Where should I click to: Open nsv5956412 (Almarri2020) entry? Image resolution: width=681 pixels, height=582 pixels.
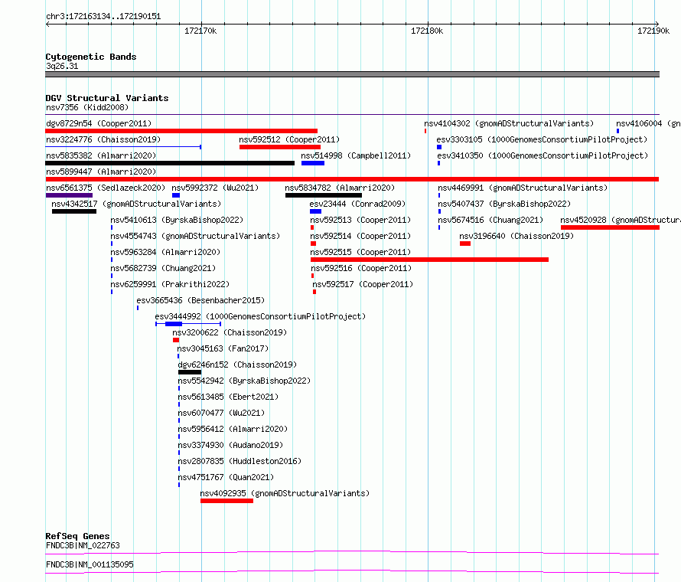233,429
